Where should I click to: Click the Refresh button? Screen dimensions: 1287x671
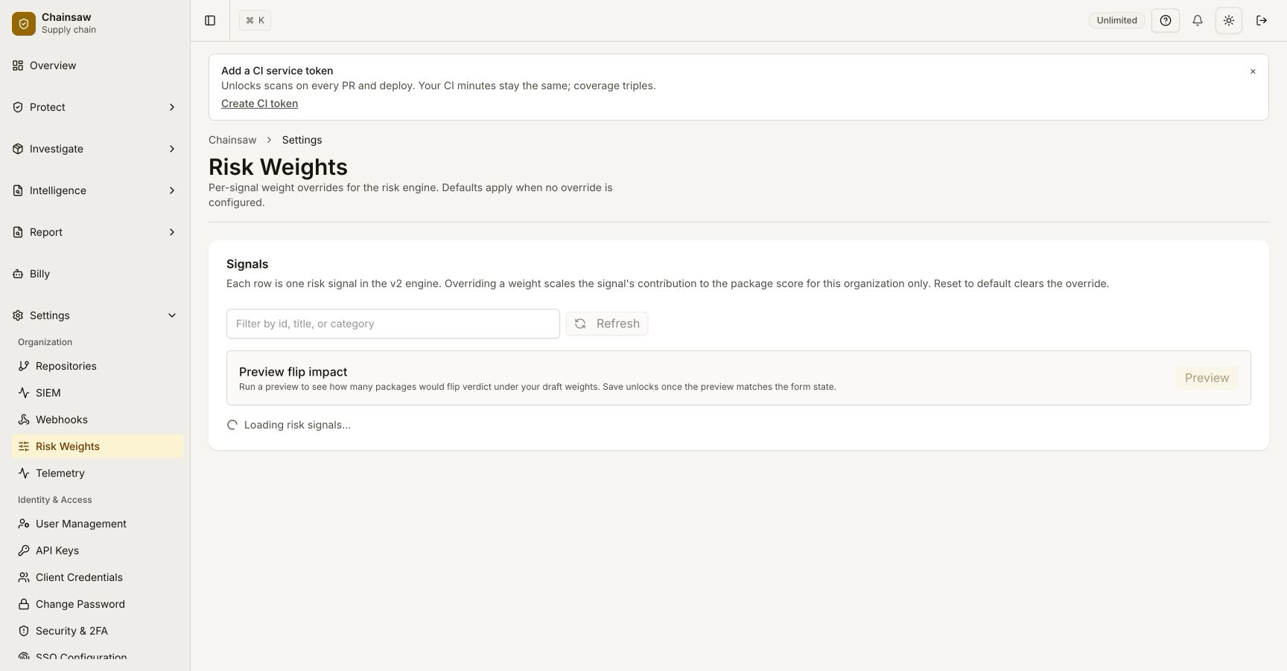pos(607,324)
